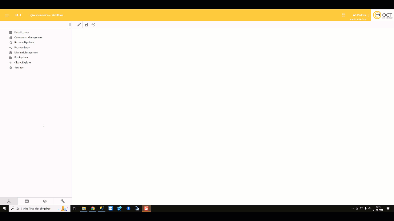This screenshot has height=221, width=394.
Task: Open the taskbar clock and date
Action: click(x=378, y=208)
